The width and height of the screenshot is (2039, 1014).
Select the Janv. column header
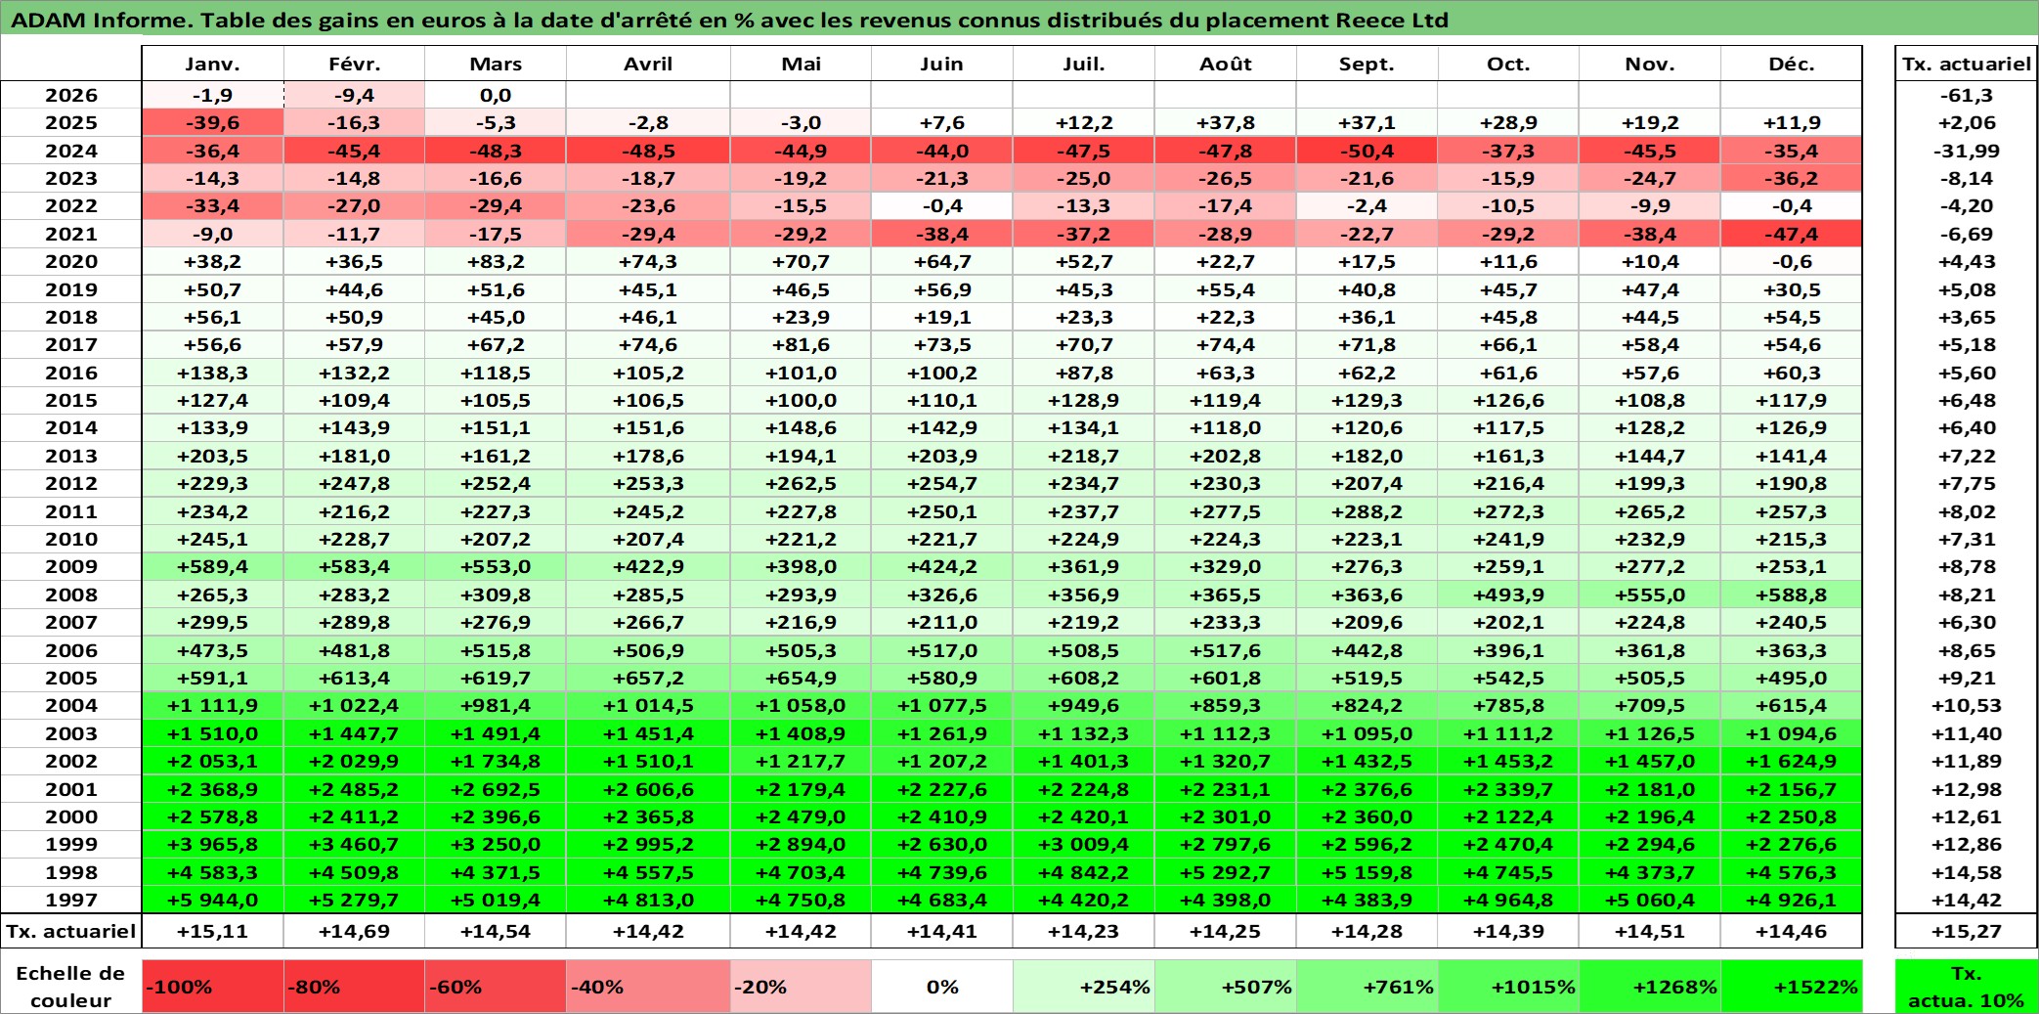213,64
